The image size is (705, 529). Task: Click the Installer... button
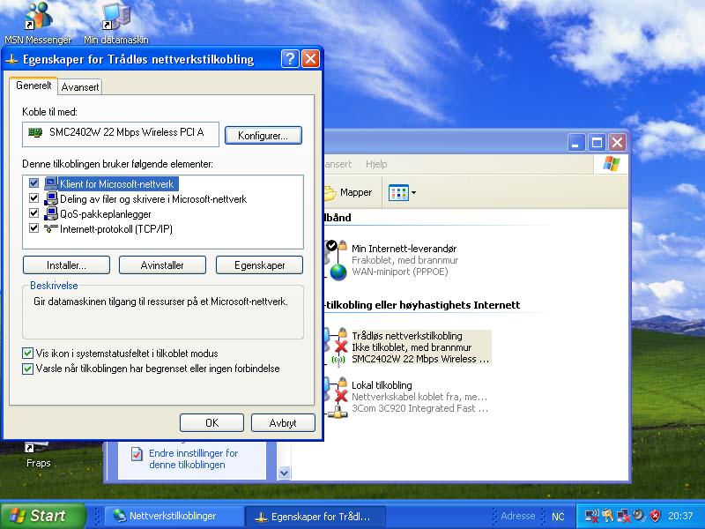[x=67, y=265]
